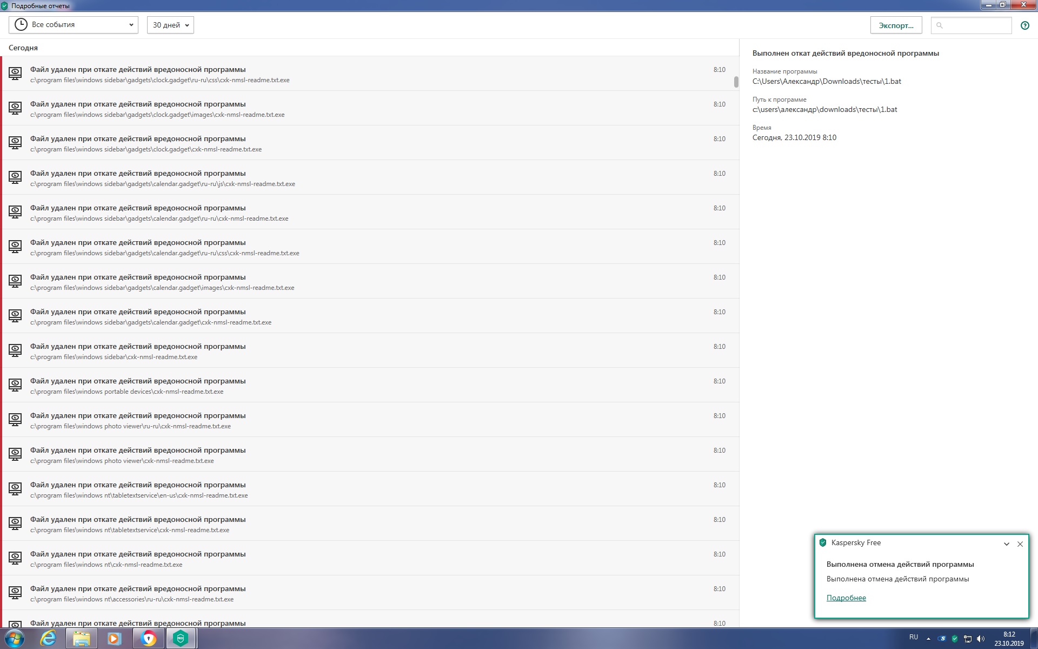Click Kaspersky Free hexagon icon in taskbar
The image size is (1038, 649).
181,639
